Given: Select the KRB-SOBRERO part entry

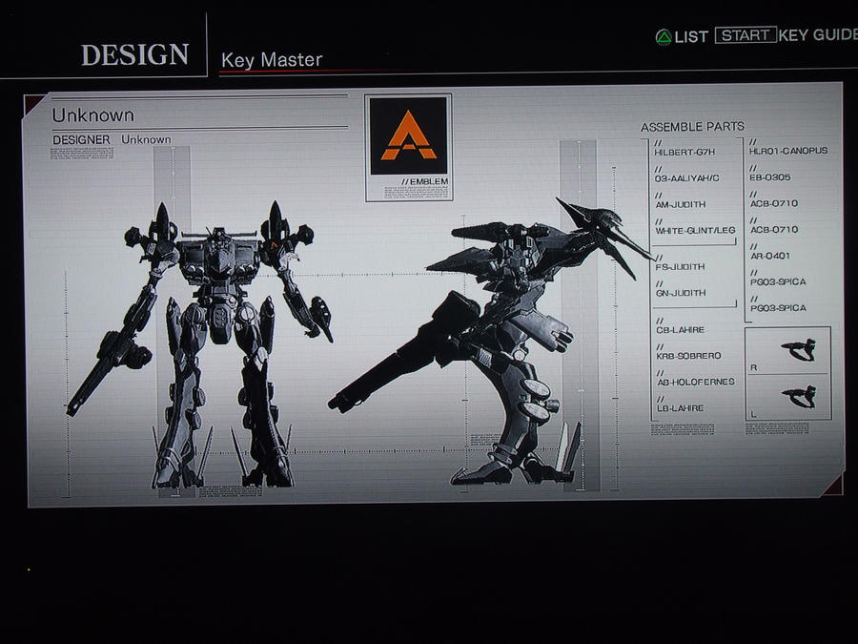Looking at the screenshot, I should tap(689, 356).
